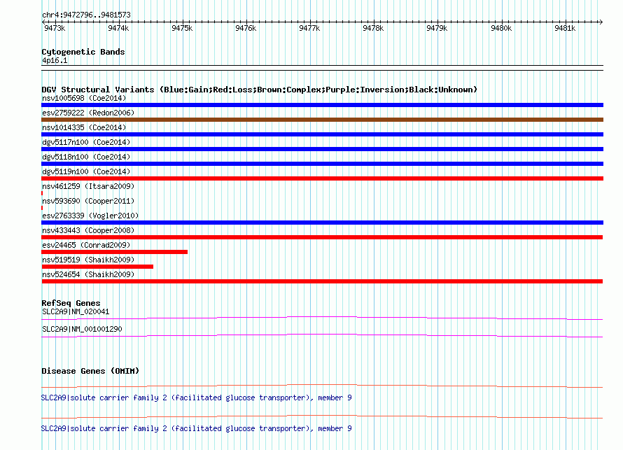
Task: Click the esv24465 (Conrad2009) short red bar
Action: 114,252
